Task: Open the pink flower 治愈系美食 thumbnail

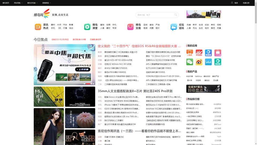Action: pyautogui.click(x=80, y=118)
